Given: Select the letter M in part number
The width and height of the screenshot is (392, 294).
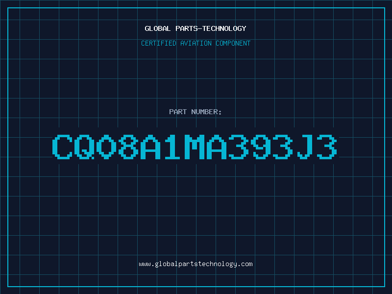Looking at the screenshot, I should click(195, 147).
